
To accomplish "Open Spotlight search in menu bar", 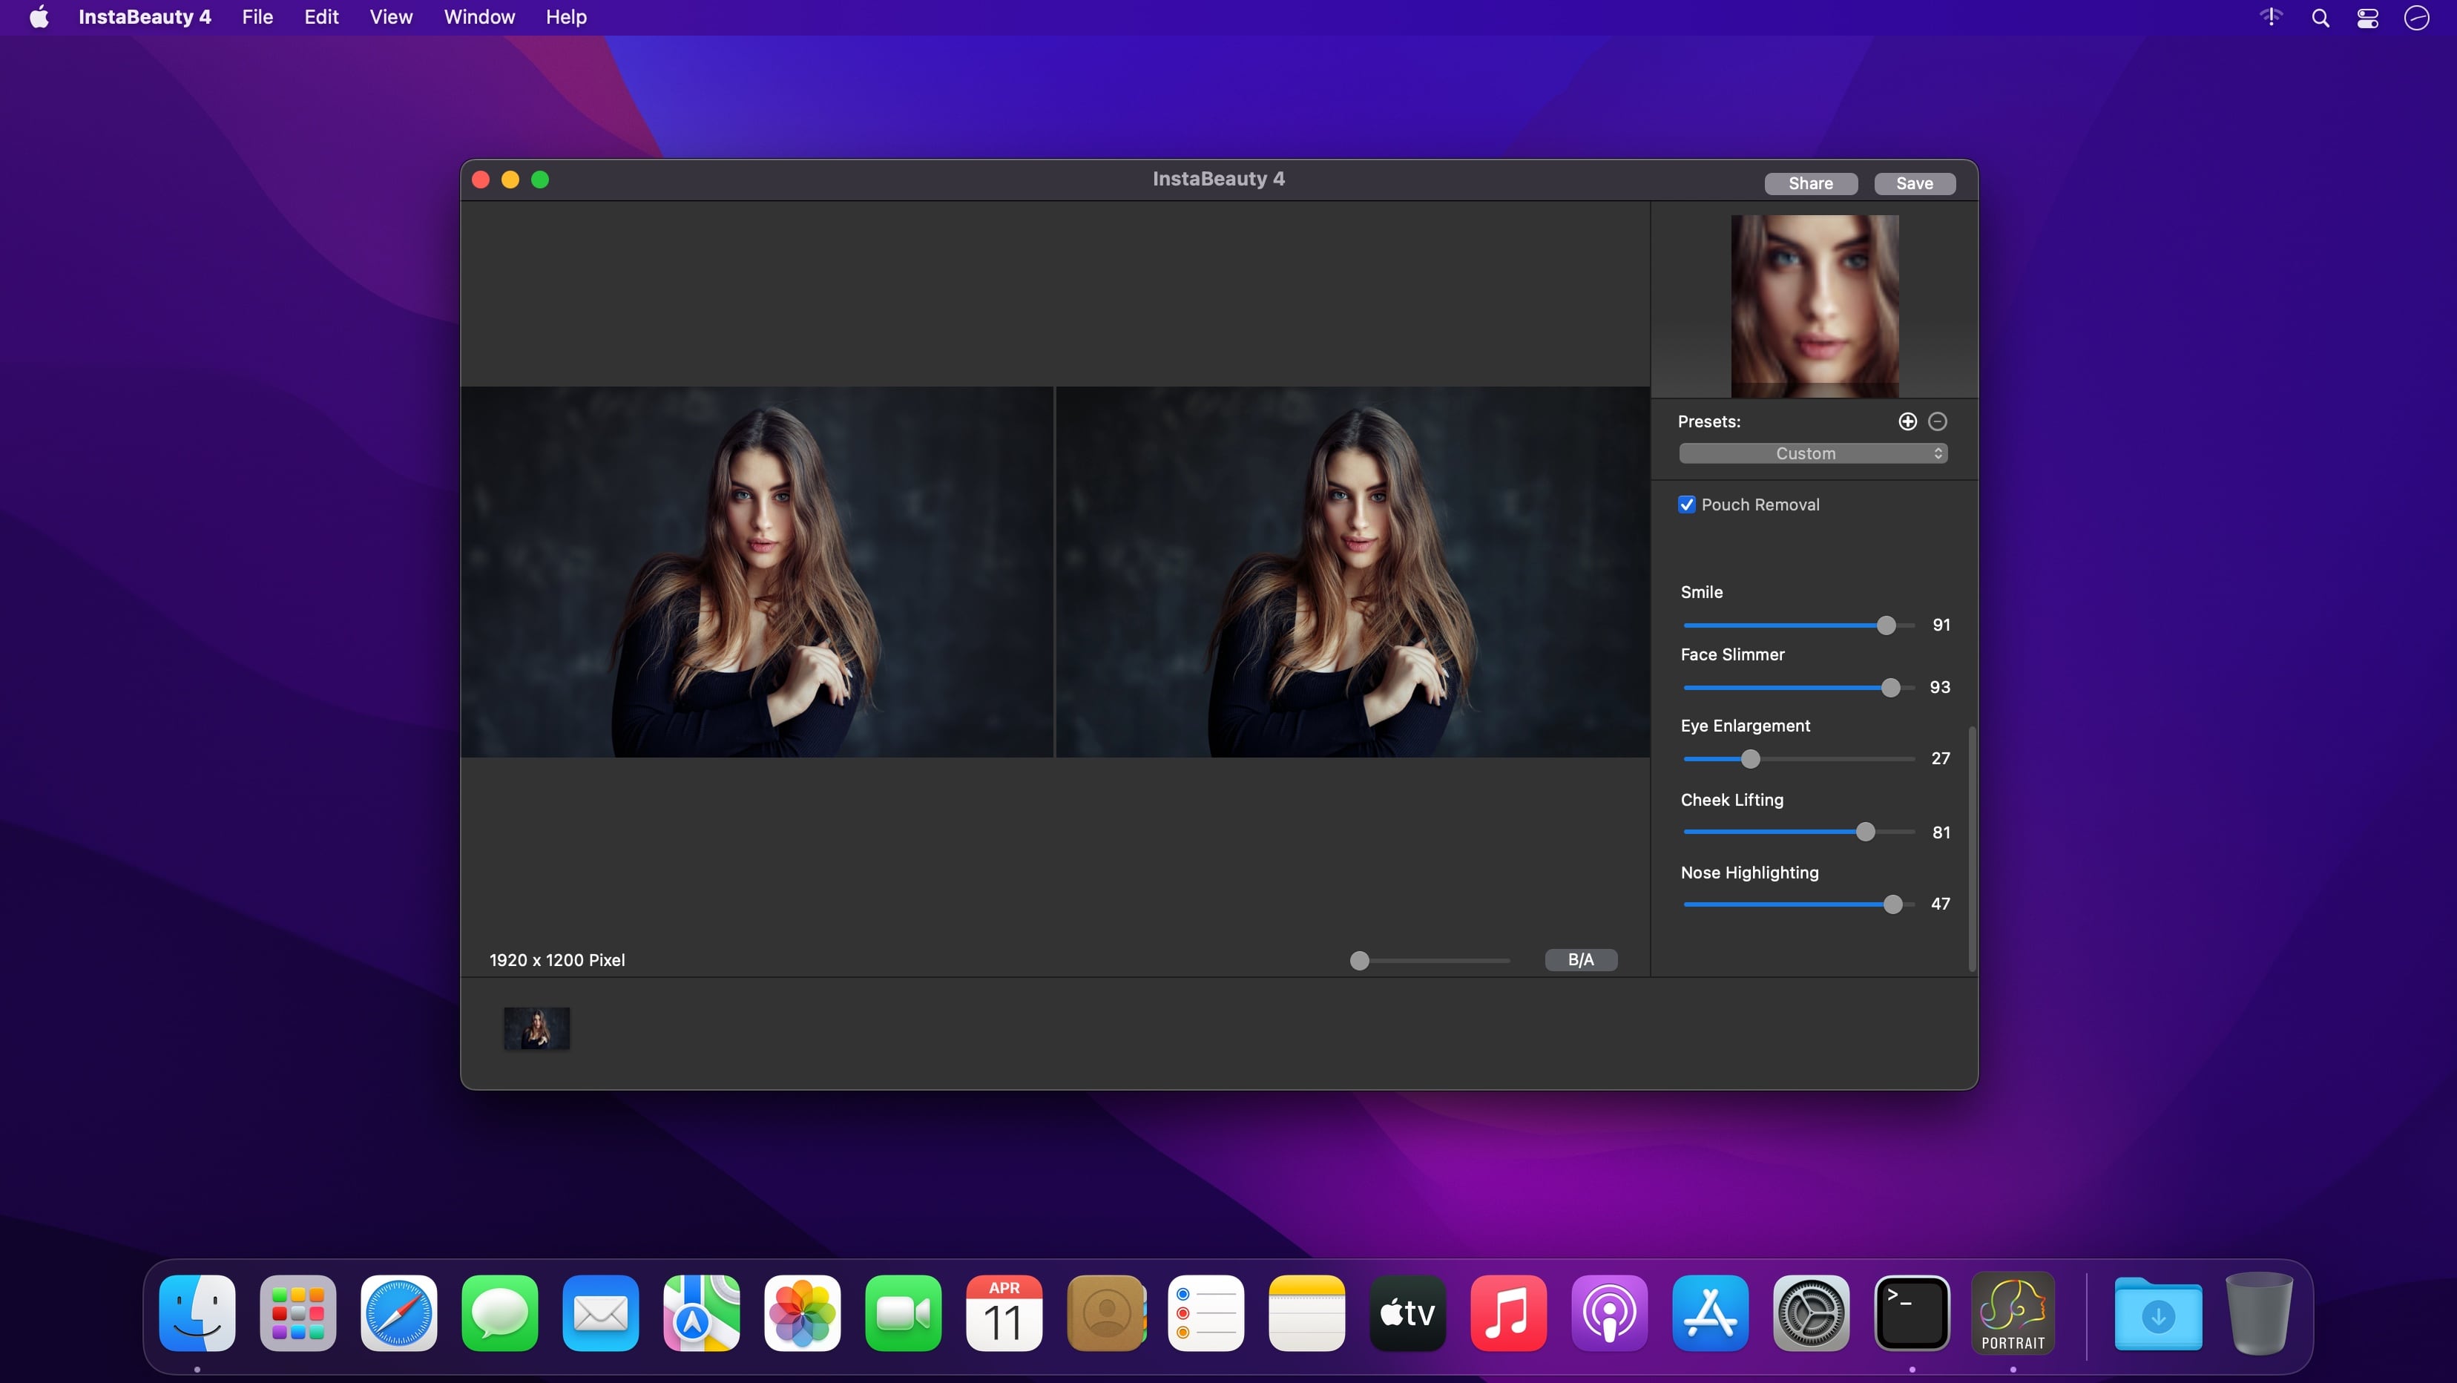I will (x=2320, y=18).
